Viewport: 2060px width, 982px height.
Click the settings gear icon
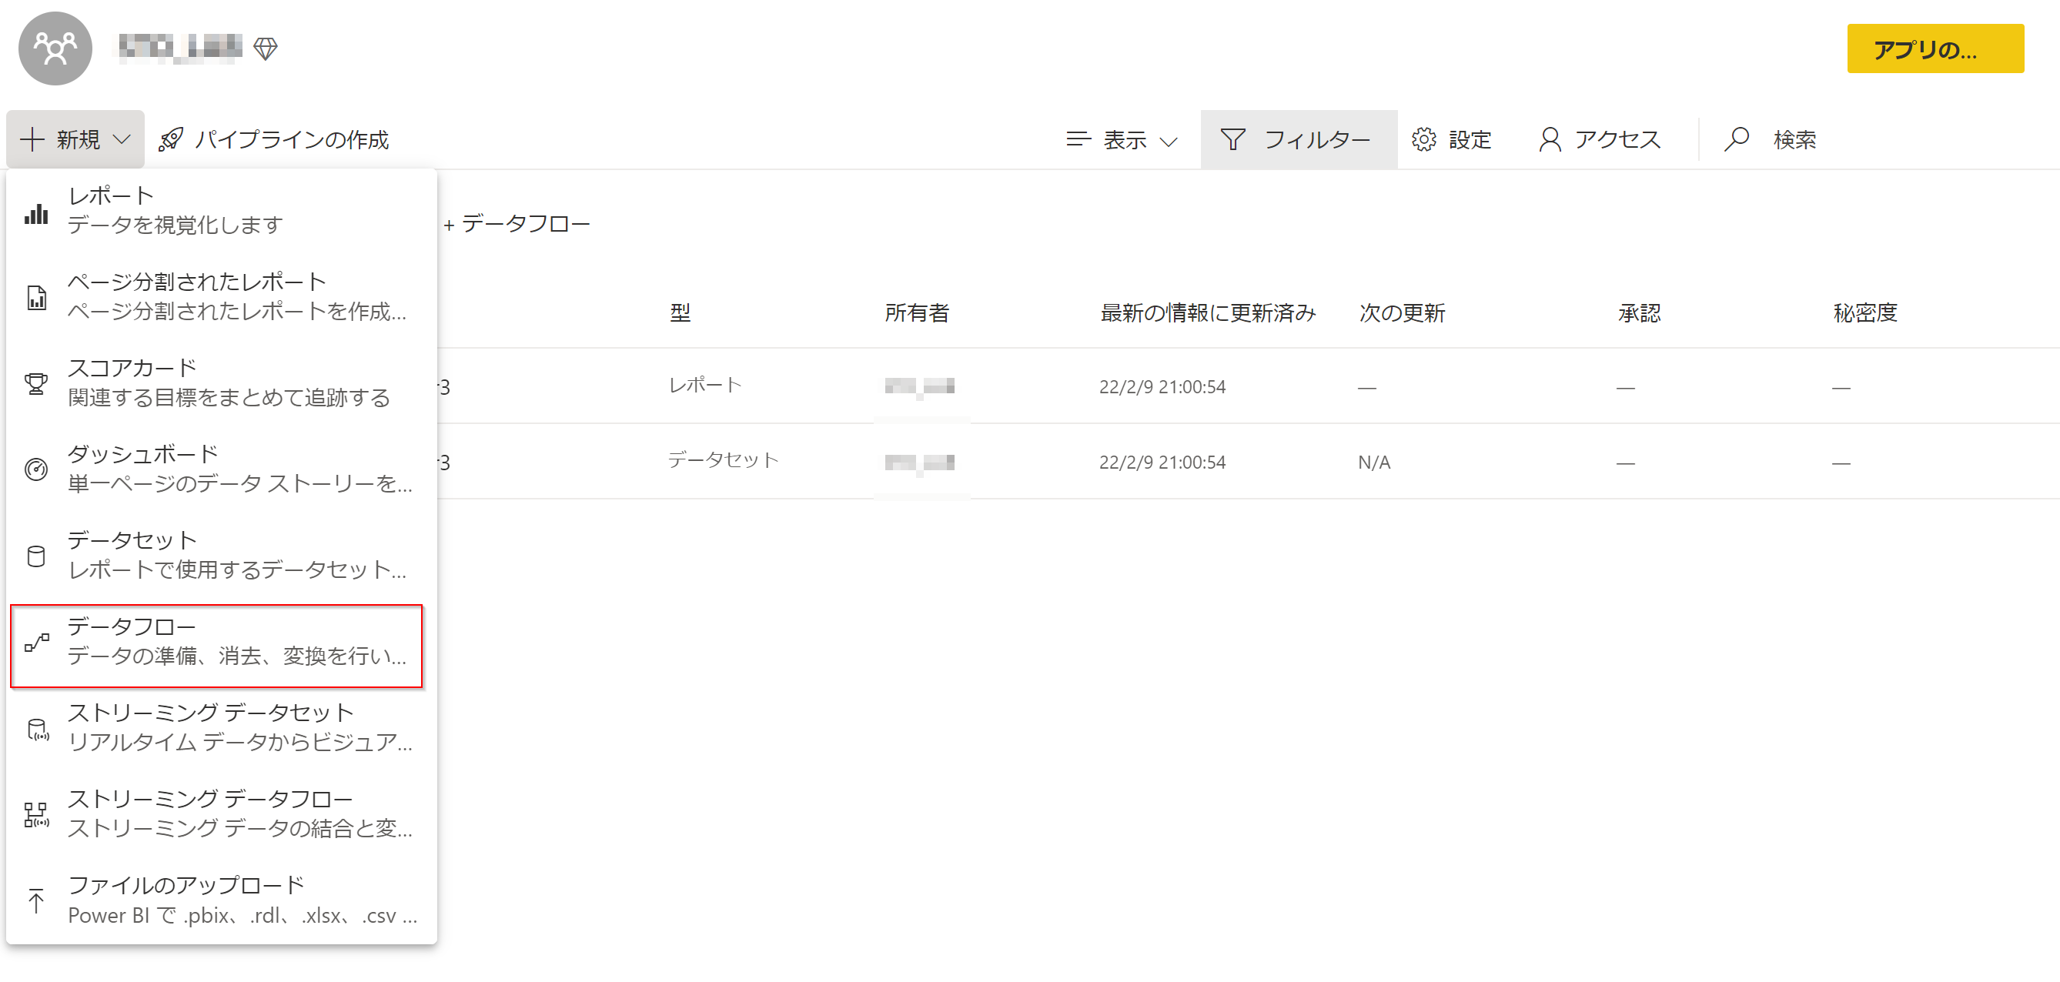tap(1423, 139)
